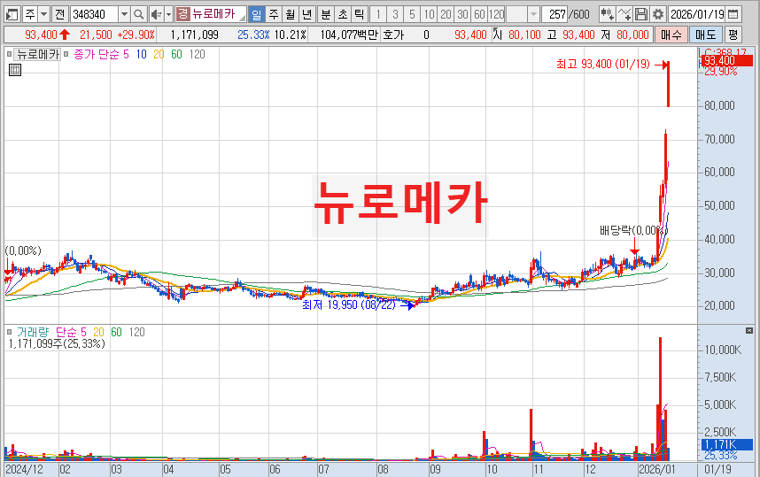The height and width of the screenshot is (477, 760).
Task: Select the 분 minute chart period
Action: point(326,14)
